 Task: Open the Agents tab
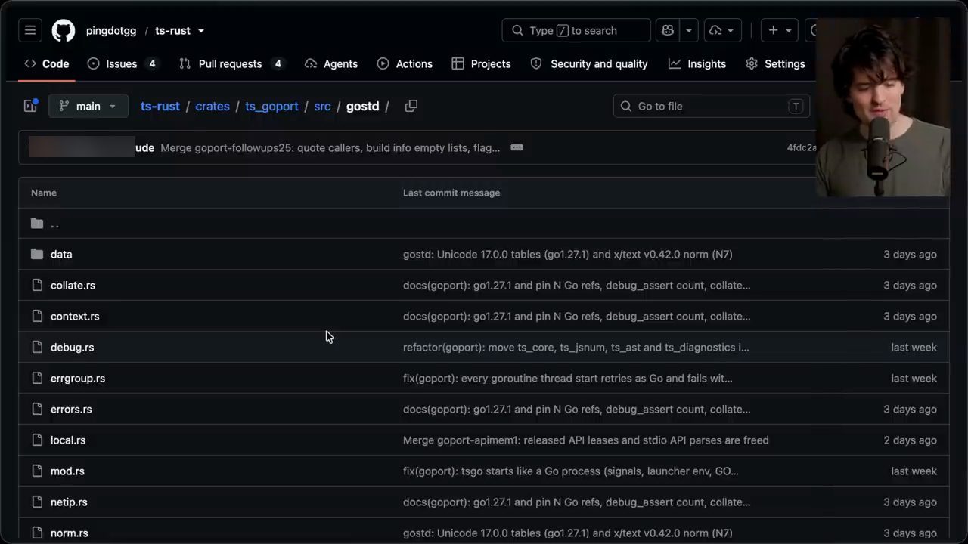[331, 63]
